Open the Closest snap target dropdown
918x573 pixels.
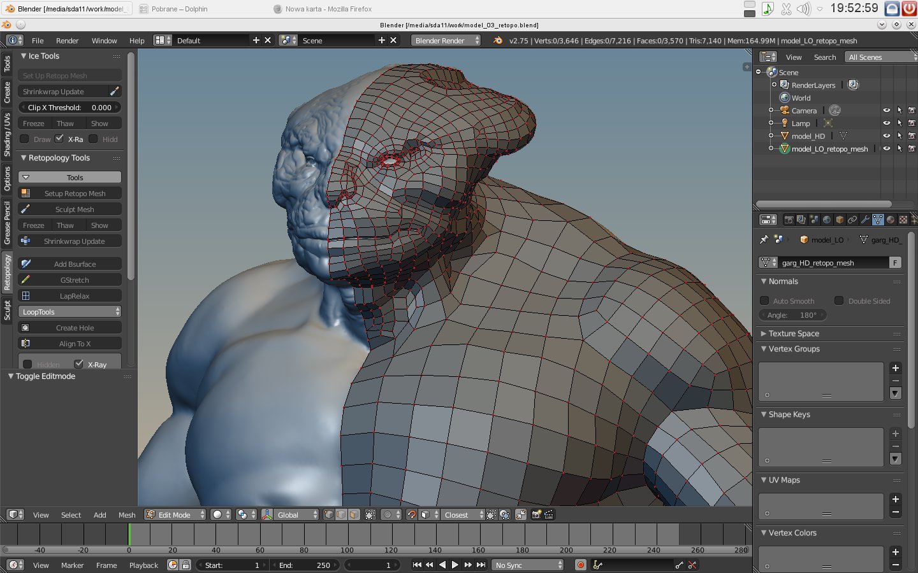pyautogui.click(x=462, y=514)
